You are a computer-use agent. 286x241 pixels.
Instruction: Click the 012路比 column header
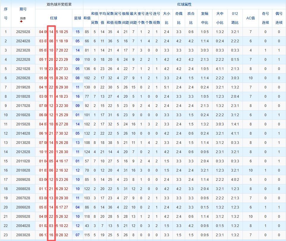click(x=235, y=18)
